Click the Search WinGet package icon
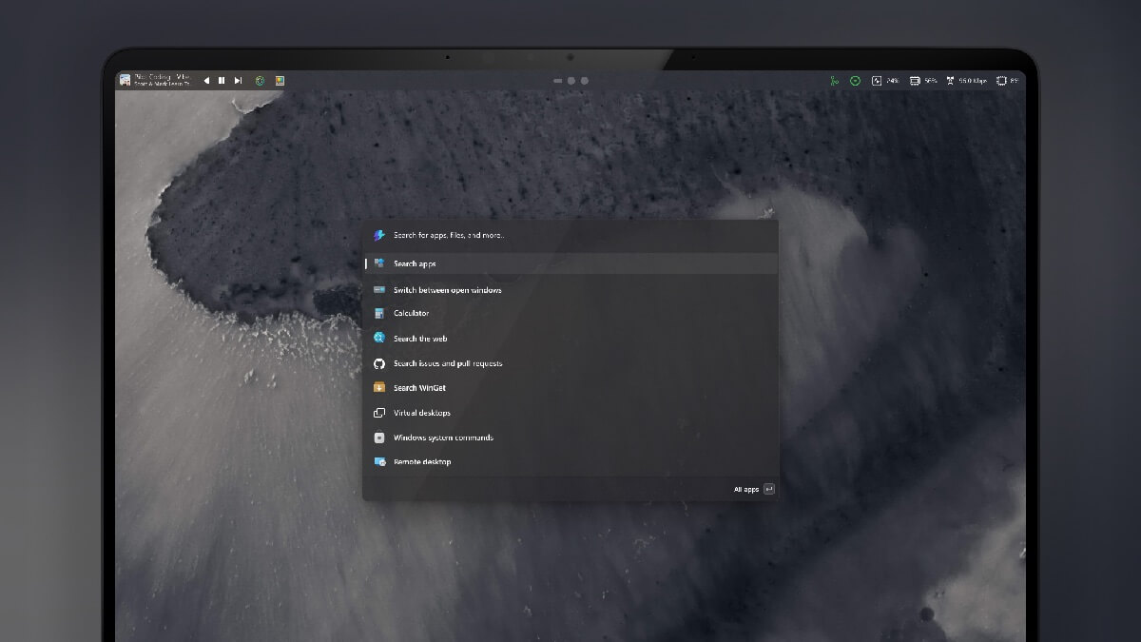Image resolution: width=1141 pixels, height=642 pixels. [x=380, y=388]
